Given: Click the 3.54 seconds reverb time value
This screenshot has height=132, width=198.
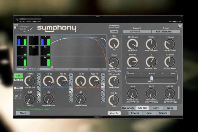Looking at the screenshot, I should pos(114,74).
